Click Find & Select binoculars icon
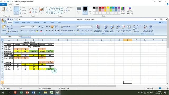This screenshot has height=95, width=169. click(151, 27)
